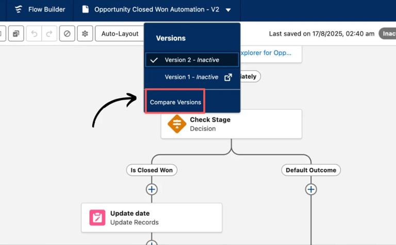Click the Flow Builder logo icon
Image resolution: width=396 pixels, height=245 pixels.
pos(19,9)
